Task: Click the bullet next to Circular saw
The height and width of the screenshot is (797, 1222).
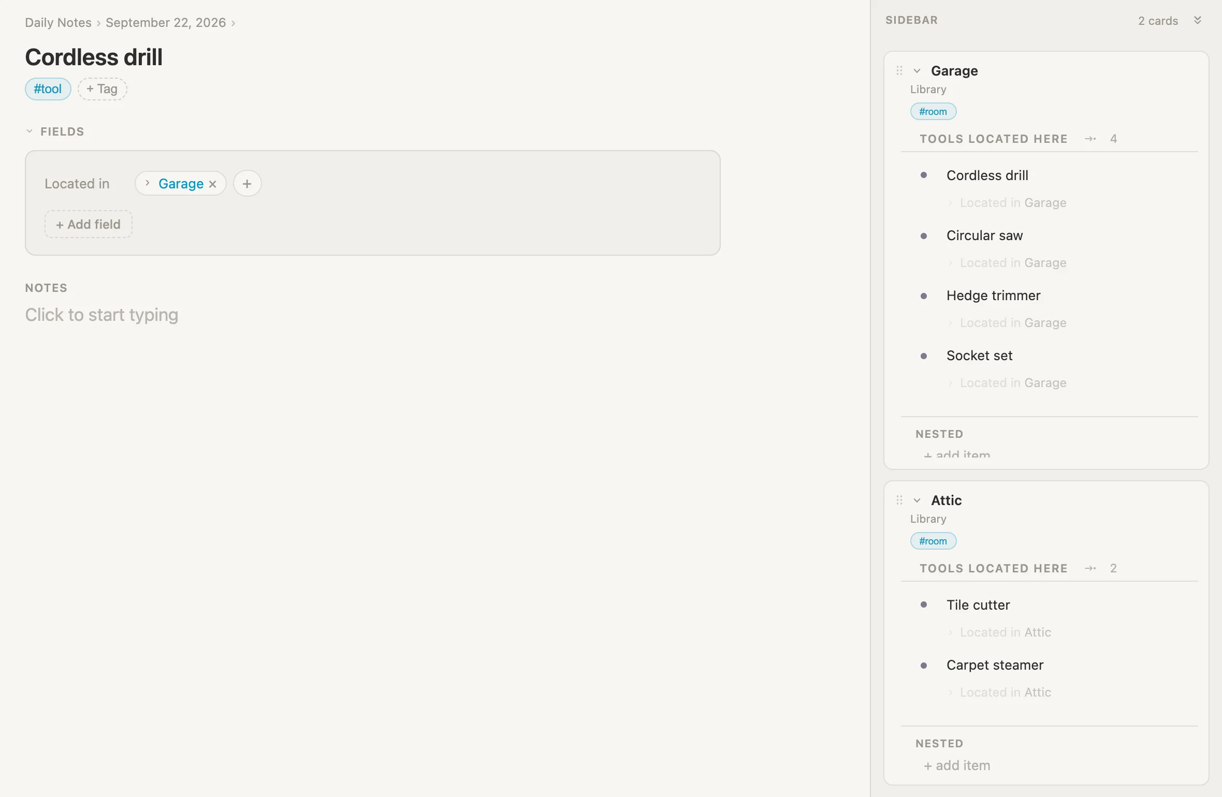Action: 924,236
